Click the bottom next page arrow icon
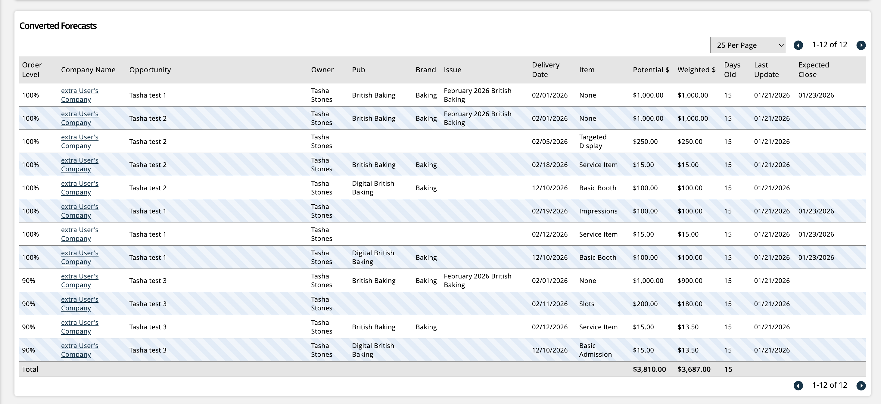Screen dimensions: 881x404 tap(861, 386)
